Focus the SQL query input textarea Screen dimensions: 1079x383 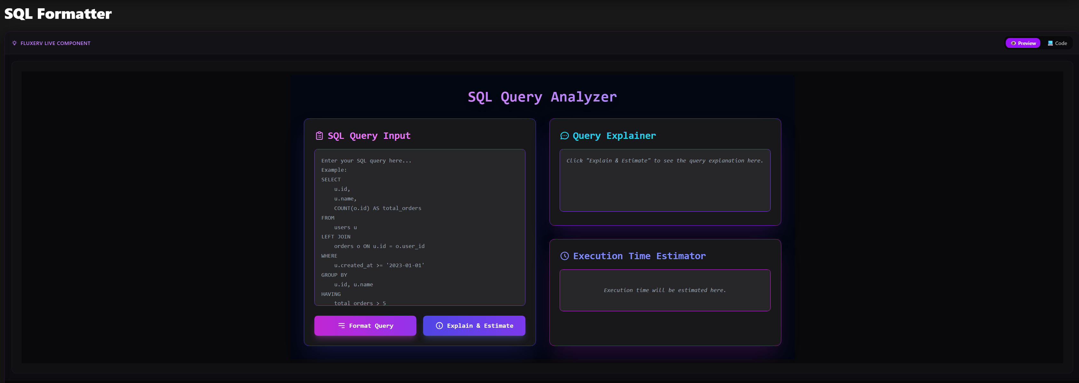420,228
